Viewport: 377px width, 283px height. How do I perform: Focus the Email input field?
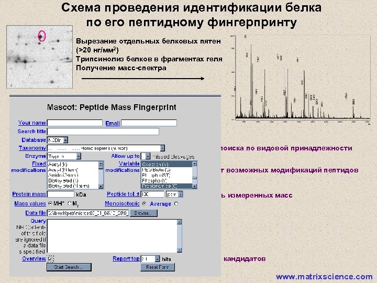coord(149,123)
